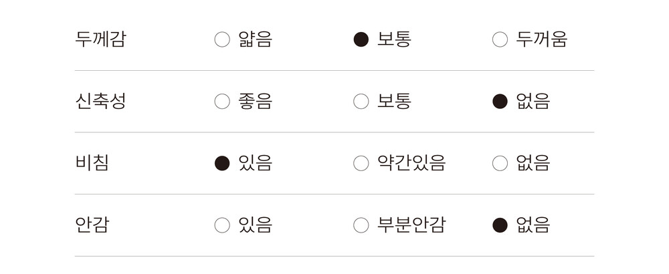Viewport: 669px width, 274px height.
Task: Pick 약간있음 radio in 비침 row
Action: point(361,163)
